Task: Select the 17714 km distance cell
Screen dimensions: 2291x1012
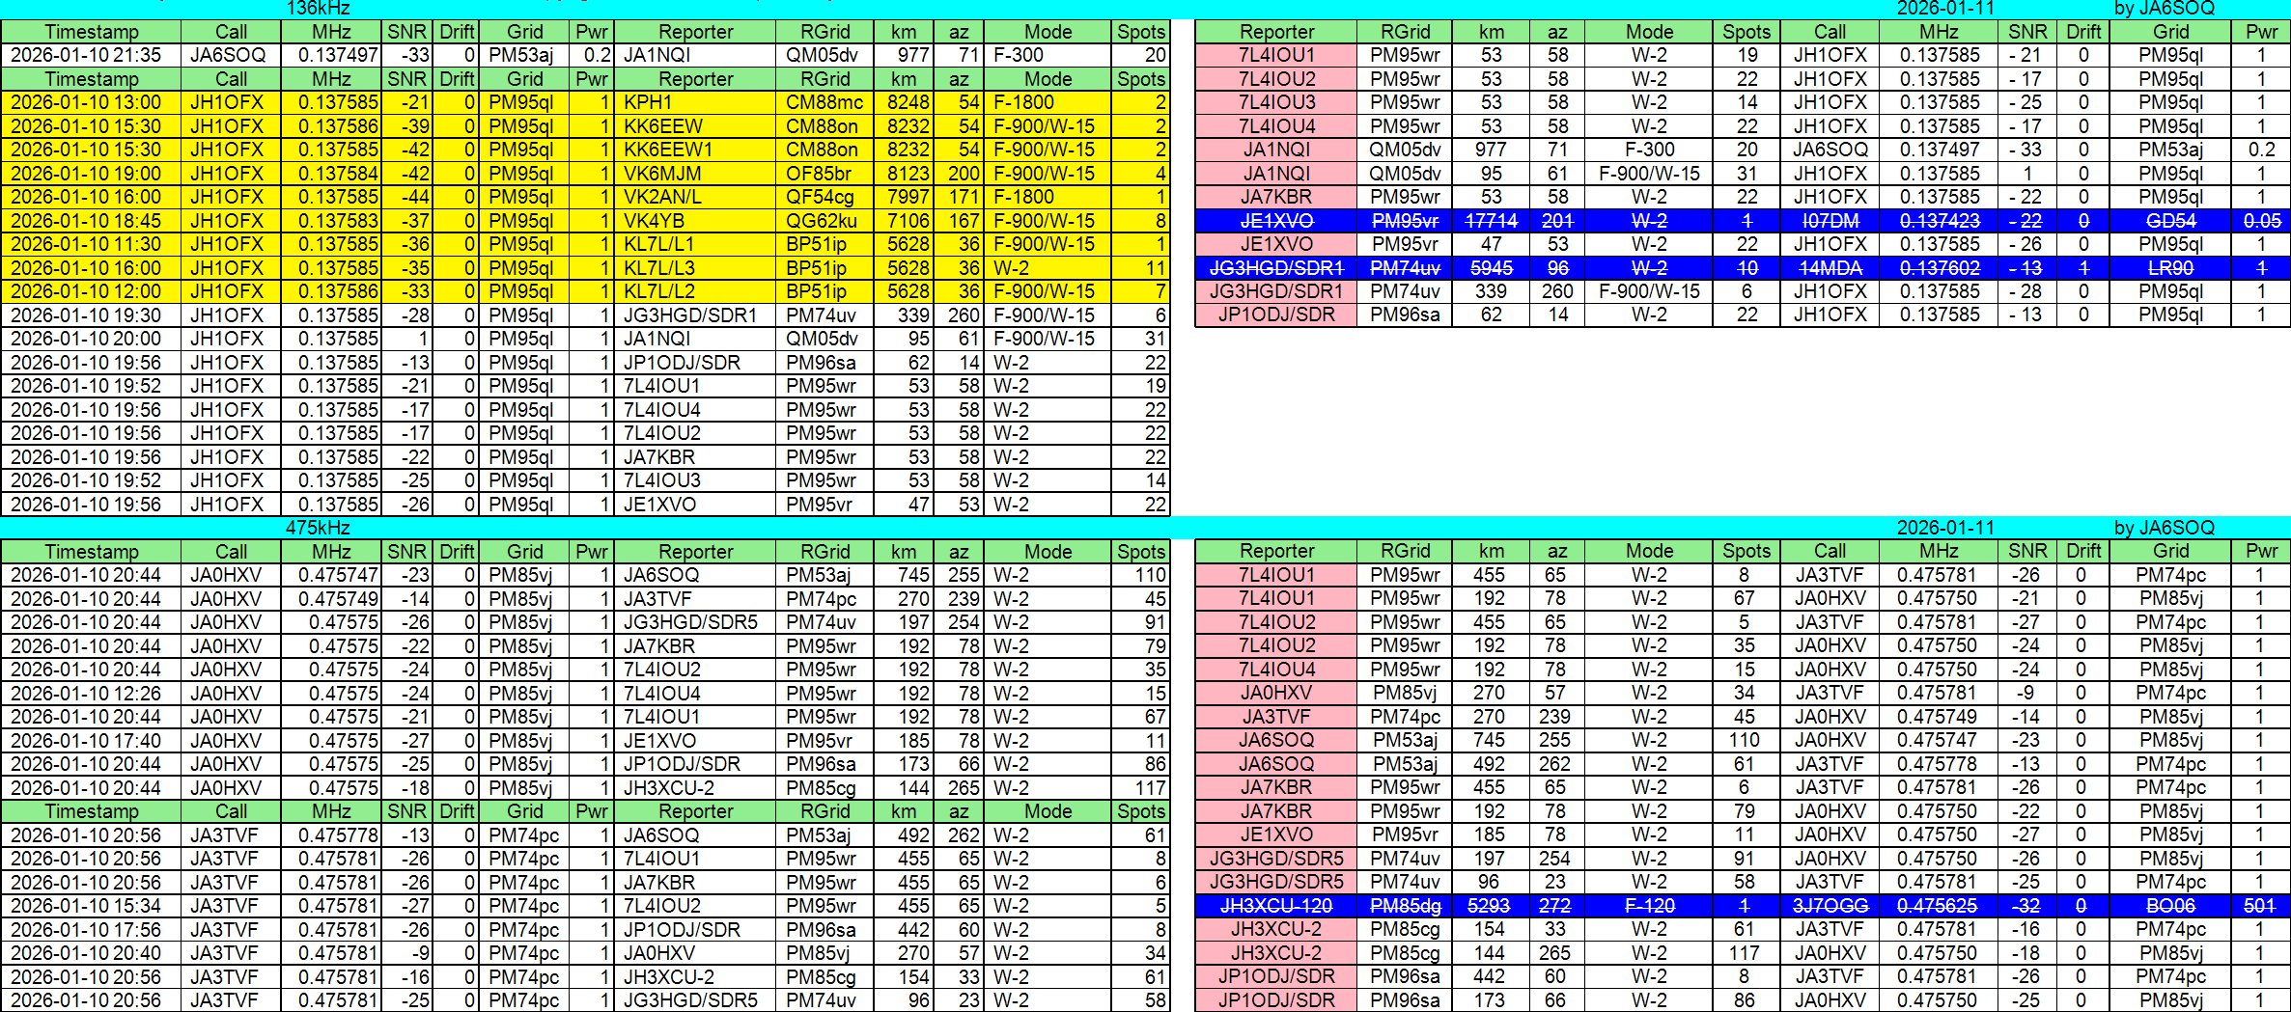Action: (1491, 221)
